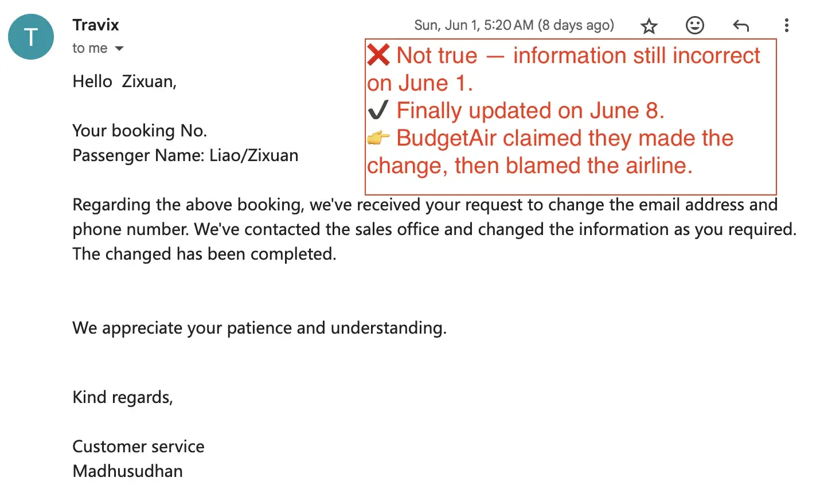Screen dimensions: 820x493
Task: Click the pointing hand emoji
Action: point(378,138)
